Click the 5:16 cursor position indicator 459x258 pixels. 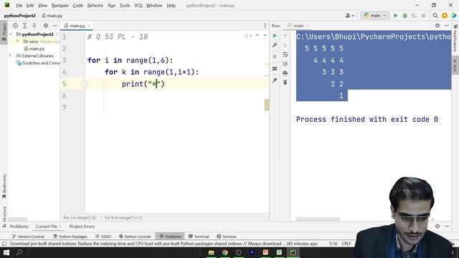[x=333, y=244]
